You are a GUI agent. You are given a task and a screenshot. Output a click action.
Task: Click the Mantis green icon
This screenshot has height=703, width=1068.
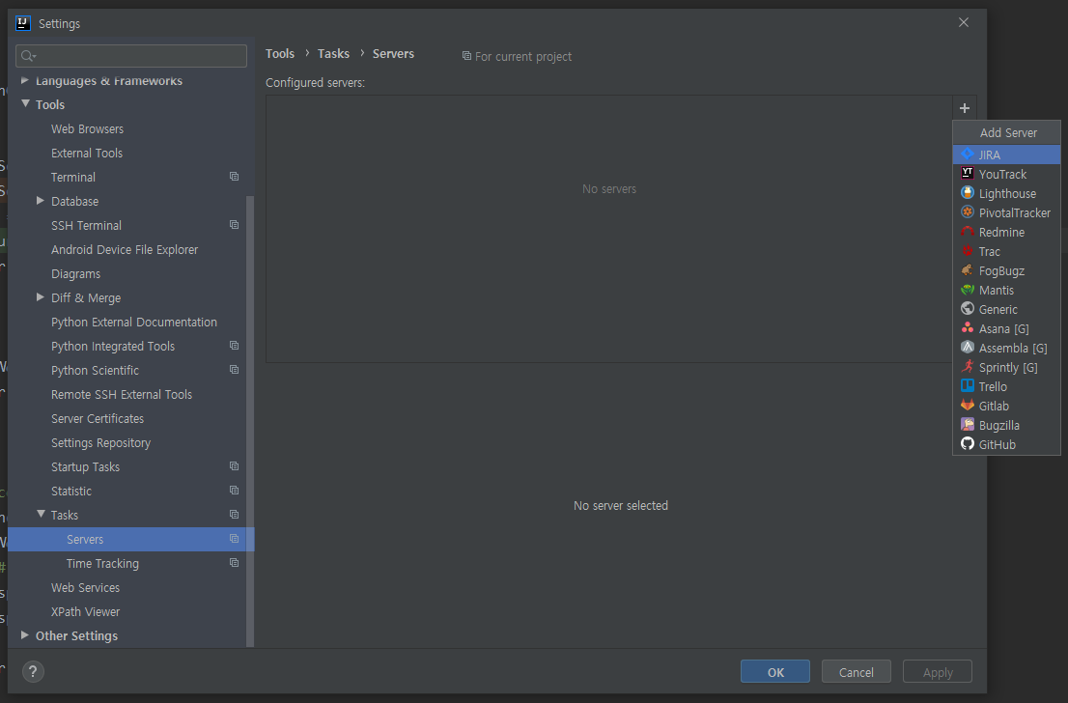[968, 290]
